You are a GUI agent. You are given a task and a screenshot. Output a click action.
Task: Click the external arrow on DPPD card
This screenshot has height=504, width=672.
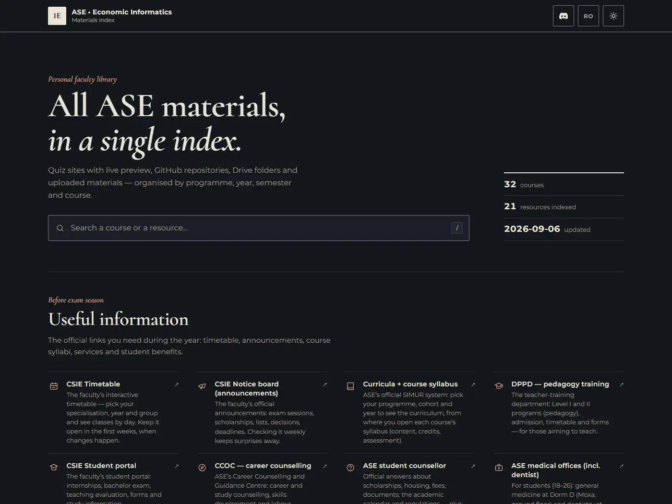(622, 384)
